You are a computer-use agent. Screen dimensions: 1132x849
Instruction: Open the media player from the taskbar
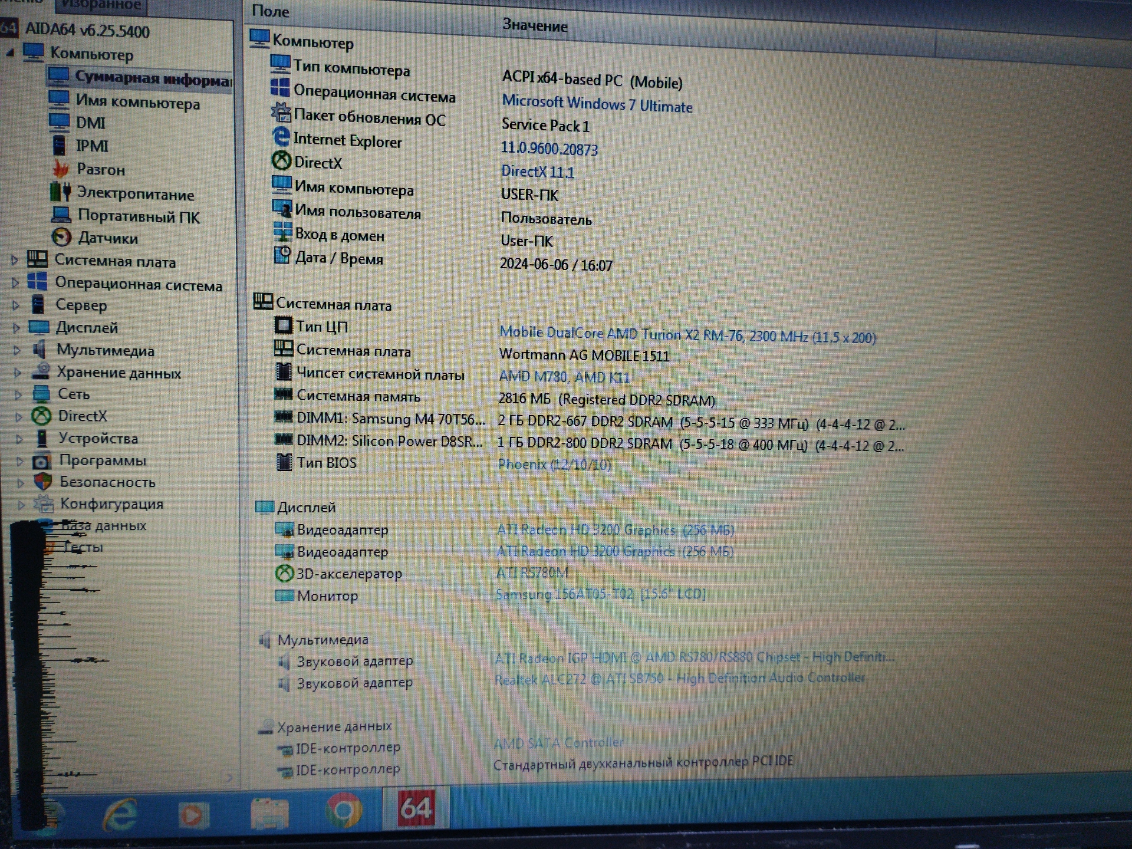click(194, 815)
